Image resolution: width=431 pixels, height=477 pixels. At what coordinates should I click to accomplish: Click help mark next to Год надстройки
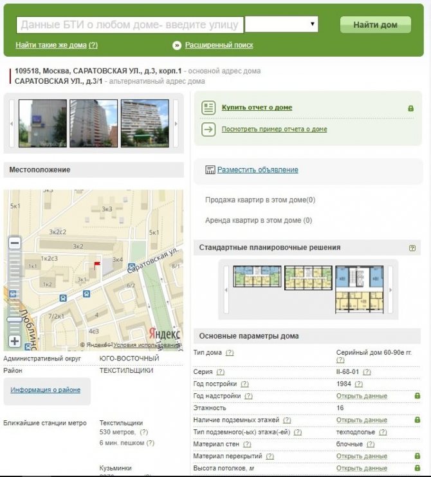click(249, 396)
